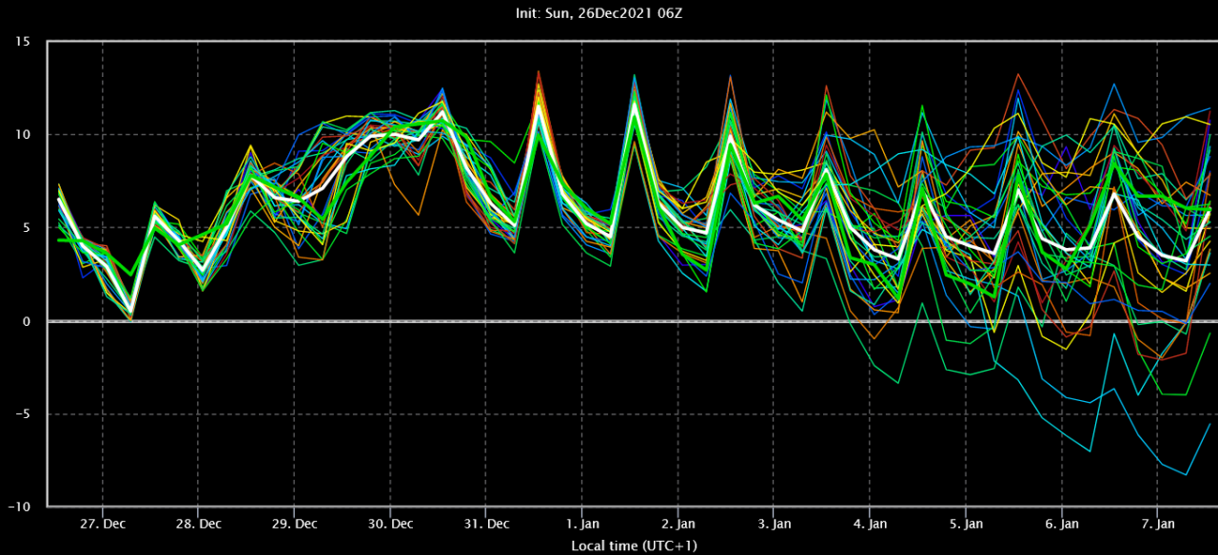Click the '15' y-axis value label
The image size is (1218, 555).
[22, 42]
